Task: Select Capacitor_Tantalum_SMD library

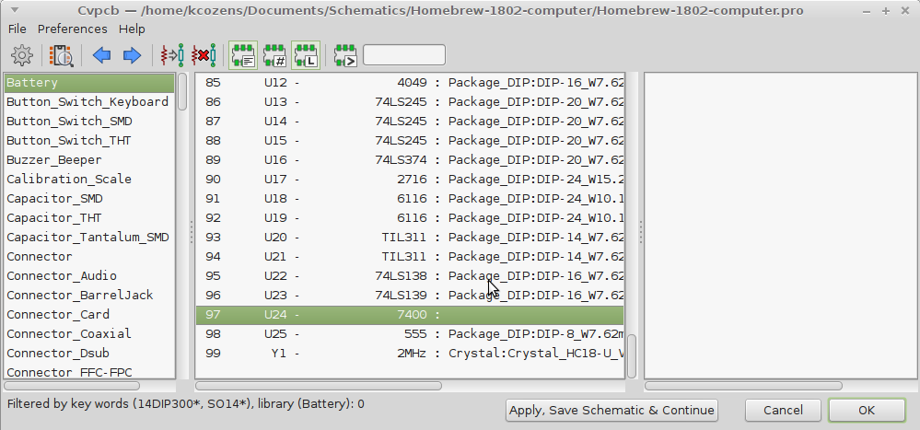Action: [x=89, y=238]
